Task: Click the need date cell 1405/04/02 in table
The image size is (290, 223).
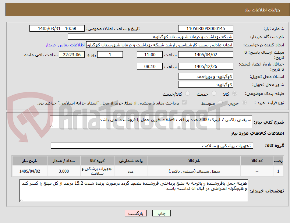Action: tap(29, 171)
